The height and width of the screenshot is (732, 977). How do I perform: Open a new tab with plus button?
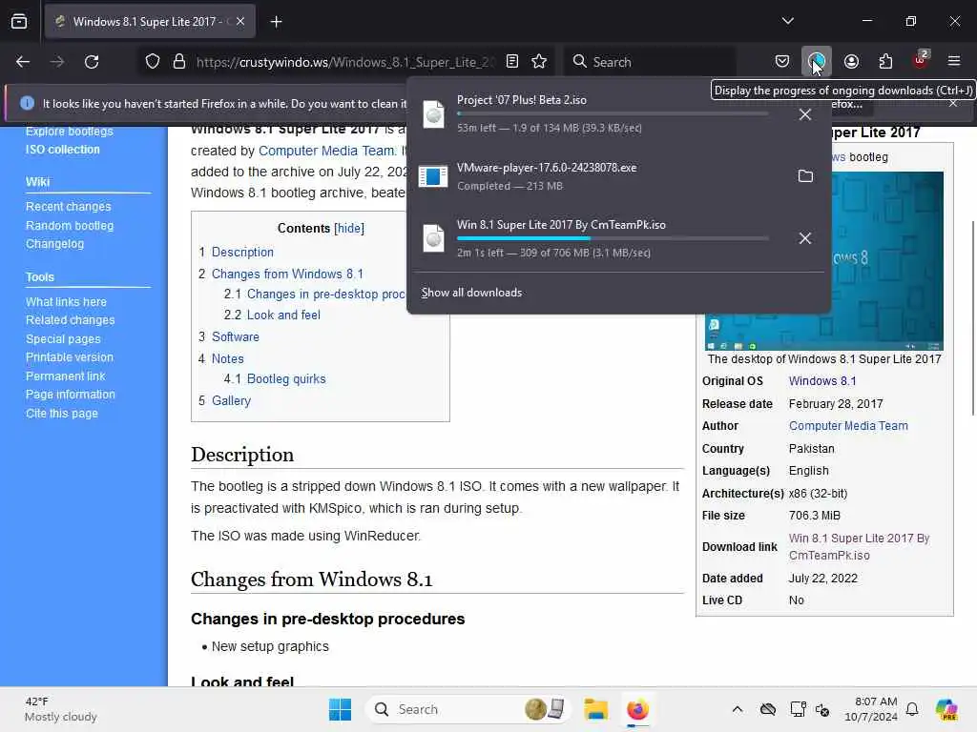276,22
